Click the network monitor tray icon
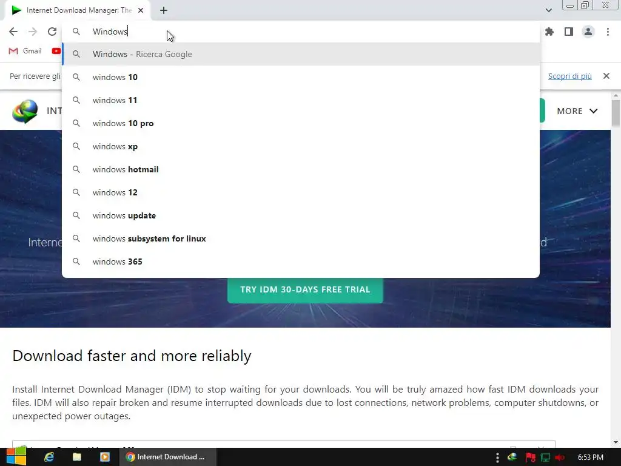 [x=545, y=458]
